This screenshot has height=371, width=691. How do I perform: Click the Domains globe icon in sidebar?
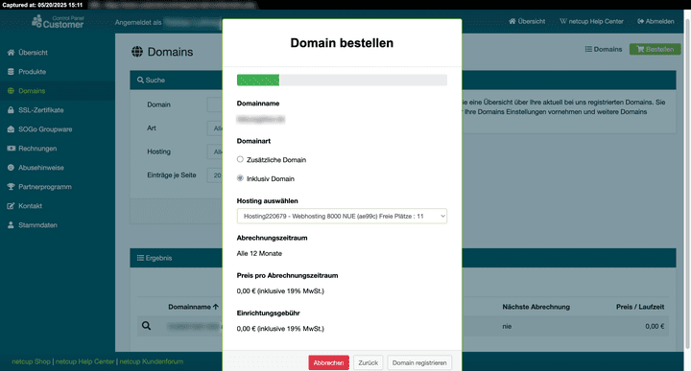pyautogui.click(x=11, y=91)
